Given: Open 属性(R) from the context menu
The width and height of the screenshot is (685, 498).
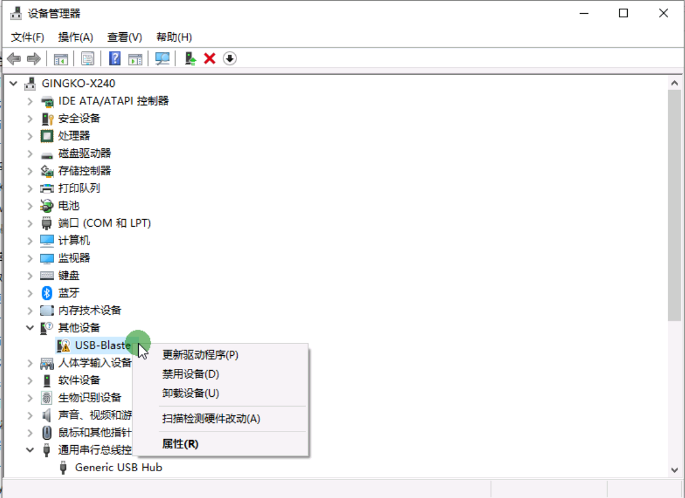Looking at the screenshot, I should pos(180,444).
